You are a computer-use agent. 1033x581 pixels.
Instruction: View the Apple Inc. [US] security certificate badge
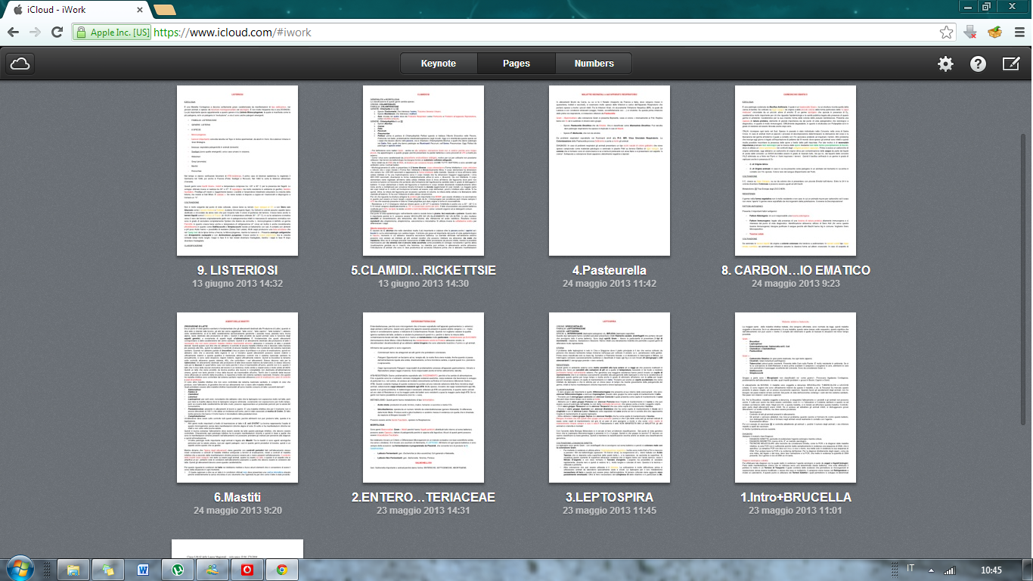click(112, 33)
